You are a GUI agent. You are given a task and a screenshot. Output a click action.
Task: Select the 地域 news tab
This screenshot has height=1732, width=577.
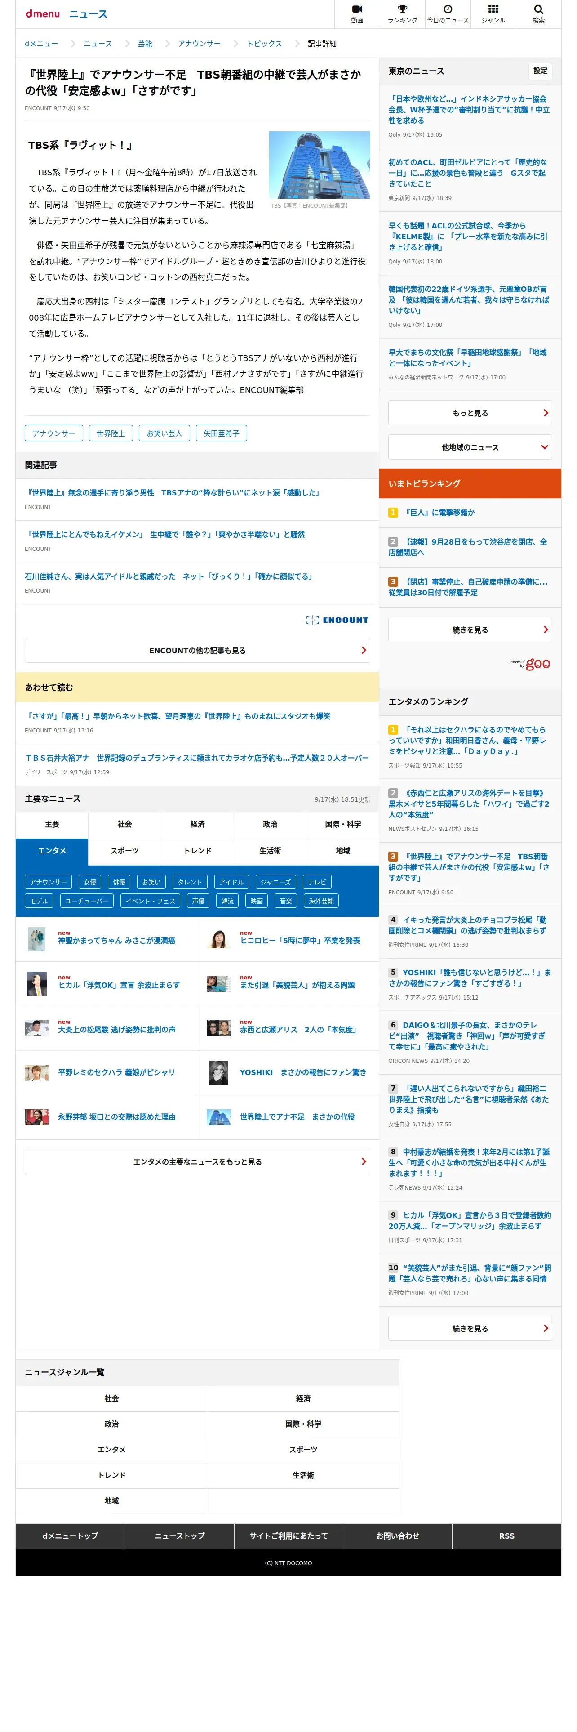342,851
